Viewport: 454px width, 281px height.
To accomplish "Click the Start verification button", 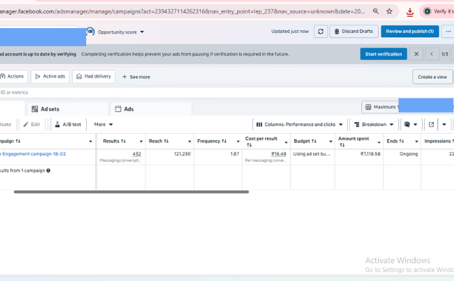I will coord(383,54).
